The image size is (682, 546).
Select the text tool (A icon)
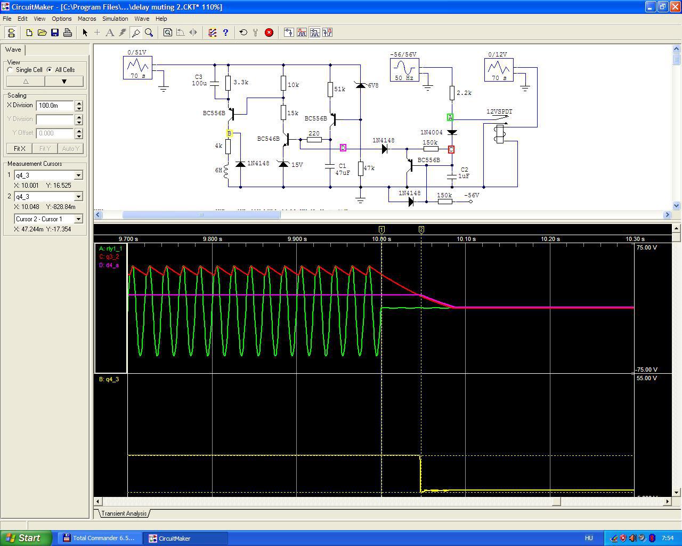(110, 33)
